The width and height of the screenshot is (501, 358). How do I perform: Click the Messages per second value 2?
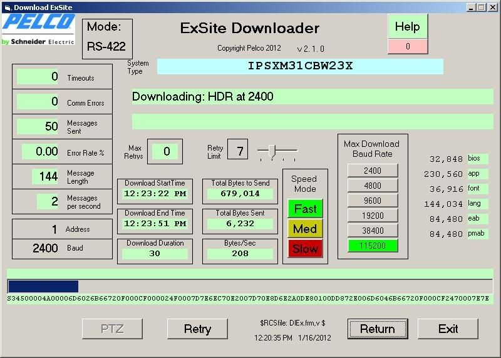pos(48,201)
